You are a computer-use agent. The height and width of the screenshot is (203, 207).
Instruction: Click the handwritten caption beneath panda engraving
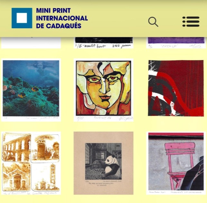click(104, 183)
